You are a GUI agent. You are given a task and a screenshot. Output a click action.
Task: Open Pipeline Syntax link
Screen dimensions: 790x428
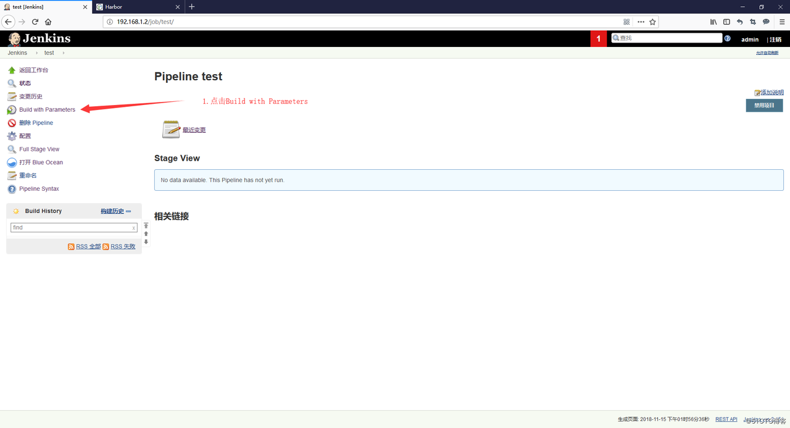tap(39, 189)
